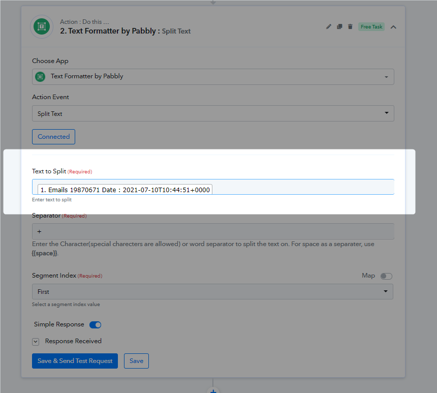Open the Segment Index First dropdown
The width and height of the screenshot is (437, 393).
[x=212, y=292]
